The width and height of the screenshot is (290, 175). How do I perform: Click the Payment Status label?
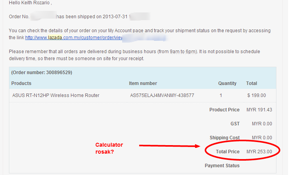click(222, 166)
